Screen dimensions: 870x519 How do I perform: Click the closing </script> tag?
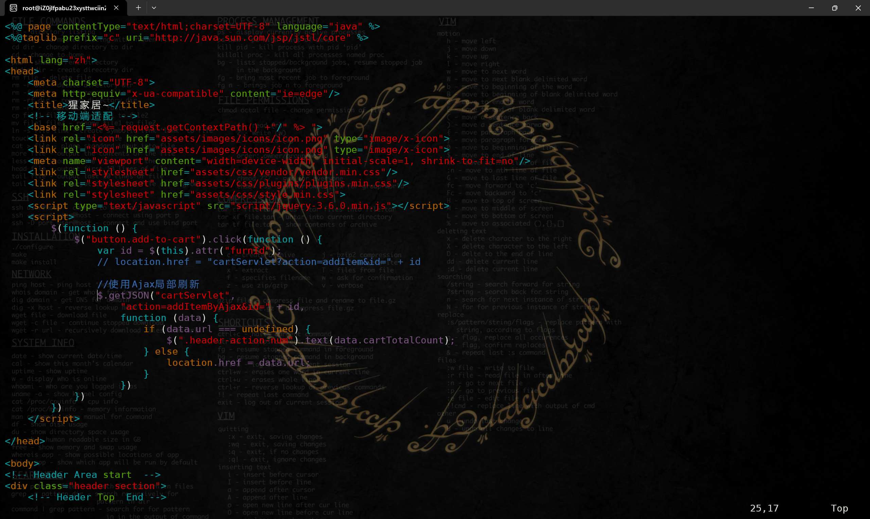tap(53, 418)
